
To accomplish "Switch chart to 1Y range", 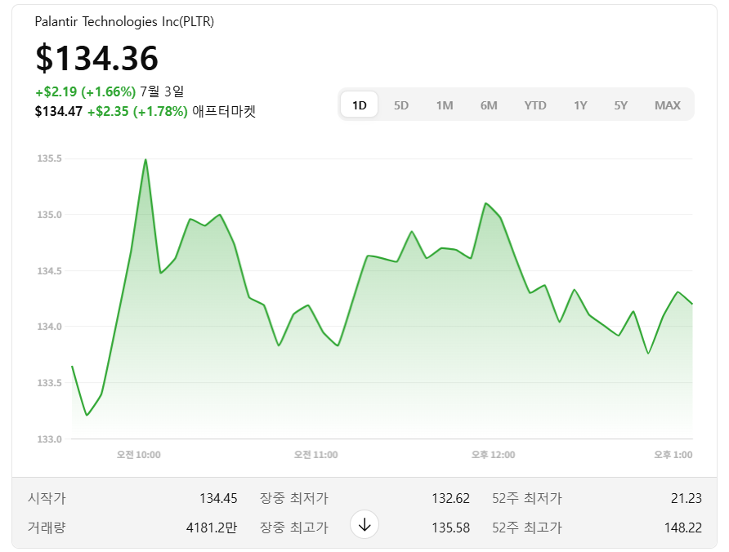I will [x=580, y=105].
